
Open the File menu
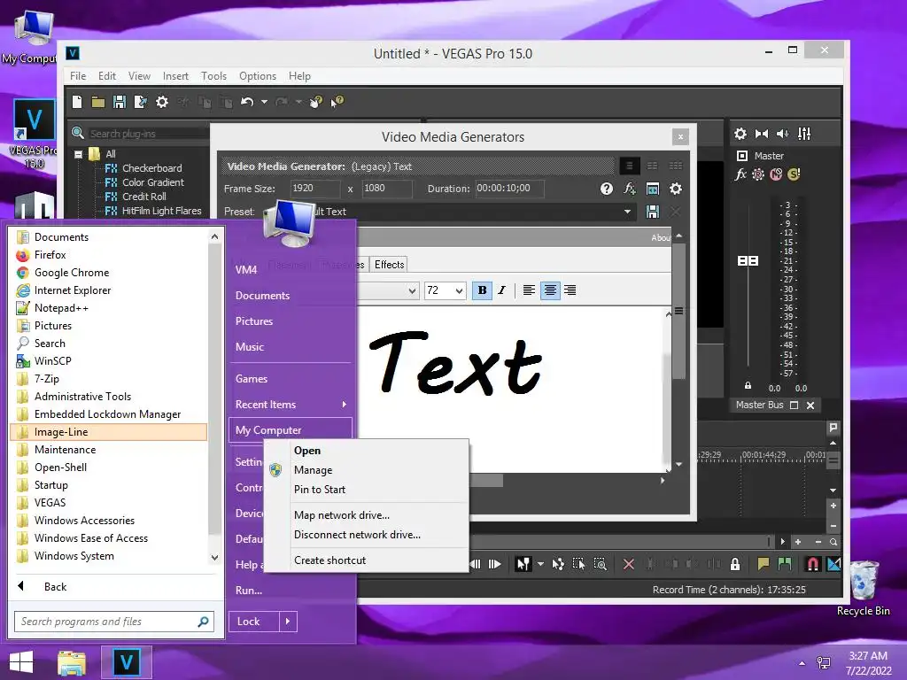tap(78, 76)
